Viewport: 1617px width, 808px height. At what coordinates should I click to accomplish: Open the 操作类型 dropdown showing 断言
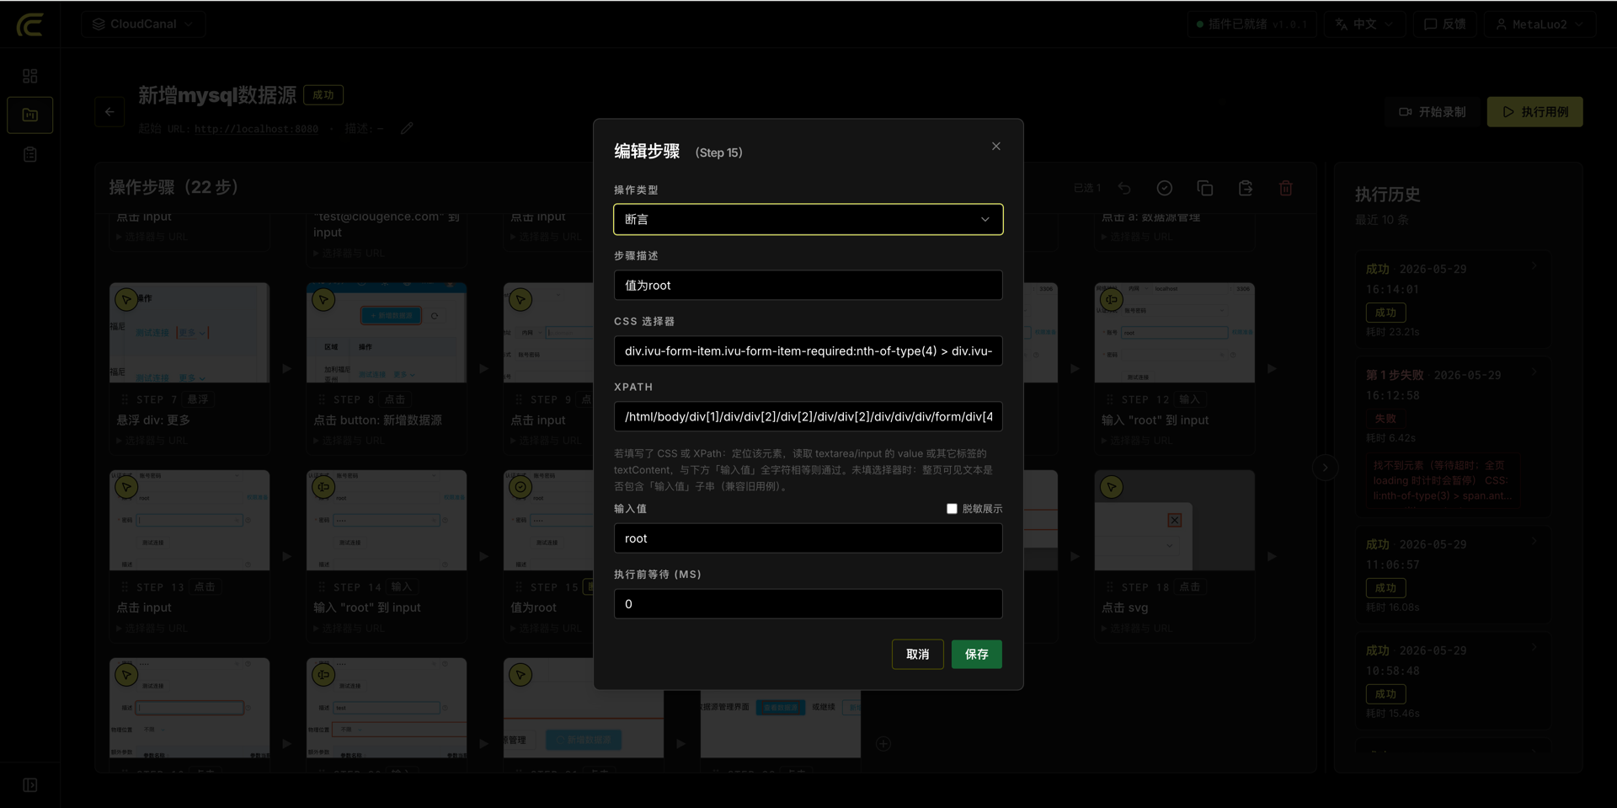point(808,219)
